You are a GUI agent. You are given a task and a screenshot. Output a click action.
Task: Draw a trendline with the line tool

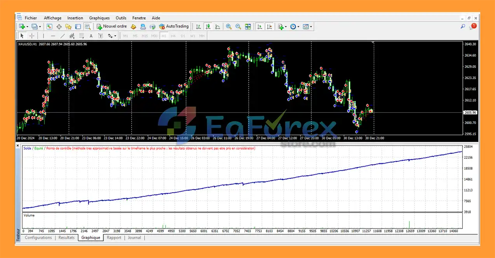(63, 36)
